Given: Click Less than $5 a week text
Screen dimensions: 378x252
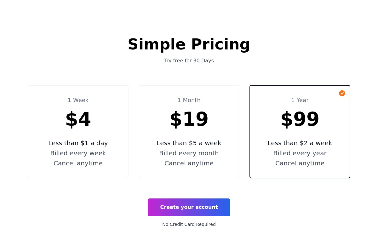Looking at the screenshot, I should click(x=189, y=143).
